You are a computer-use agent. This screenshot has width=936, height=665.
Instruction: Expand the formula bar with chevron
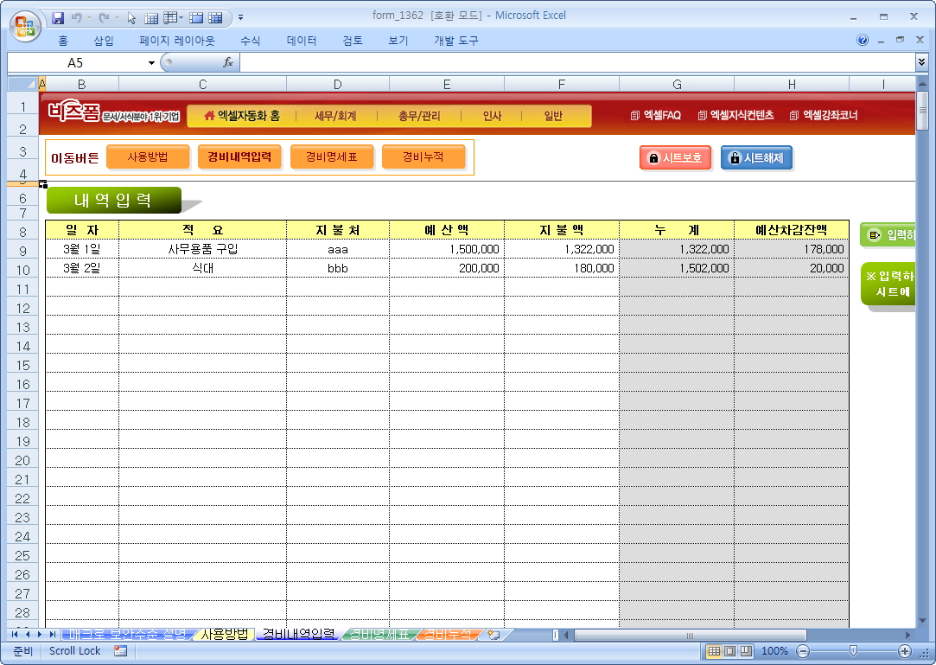pos(921,62)
